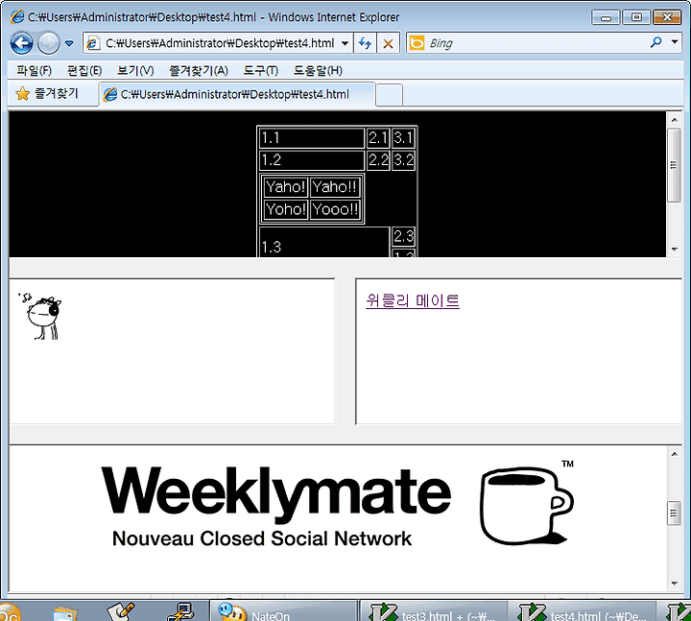This screenshot has height=621, width=691.
Task: Open the 도움말(H) menu
Action: (318, 70)
